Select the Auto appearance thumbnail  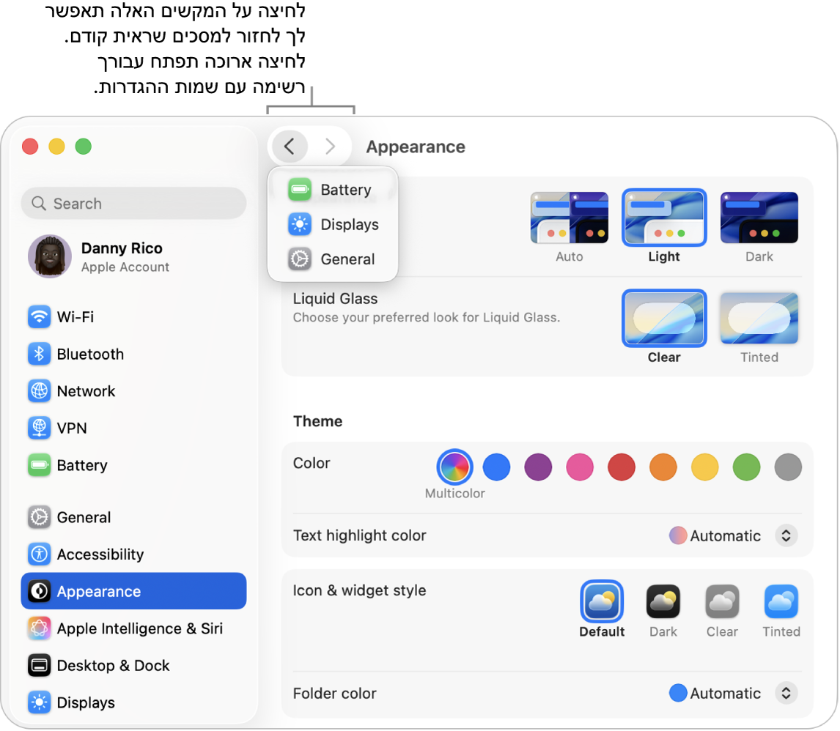tap(569, 218)
